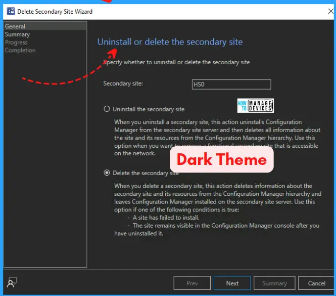This screenshot has width=336, height=296.
Task: Click the 'Uninstall or delete the secondary site' heading
Action: tap(170, 42)
